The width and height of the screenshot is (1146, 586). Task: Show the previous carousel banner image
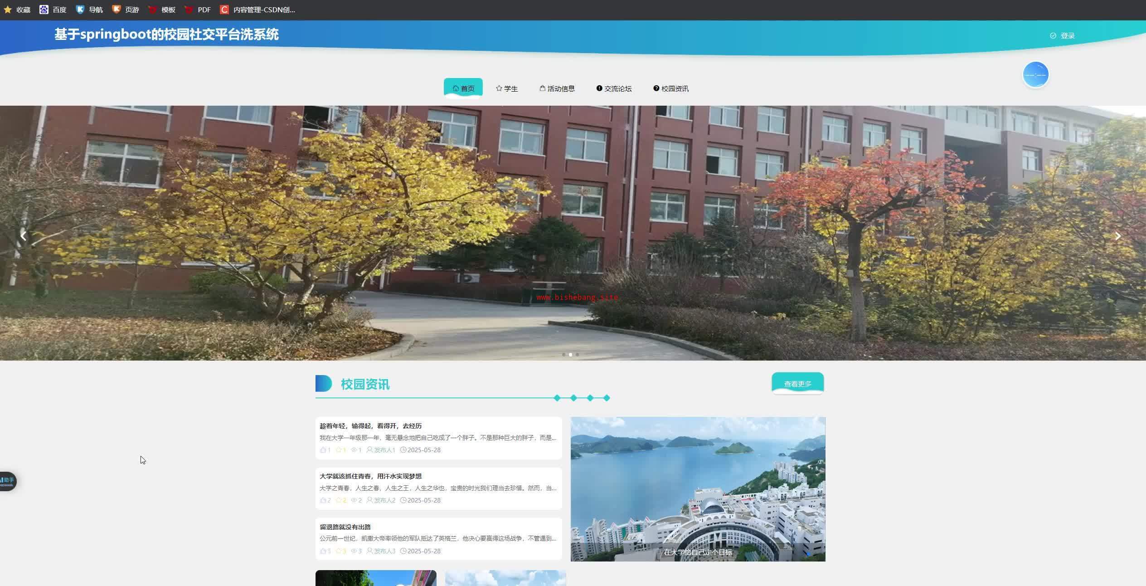coord(23,236)
